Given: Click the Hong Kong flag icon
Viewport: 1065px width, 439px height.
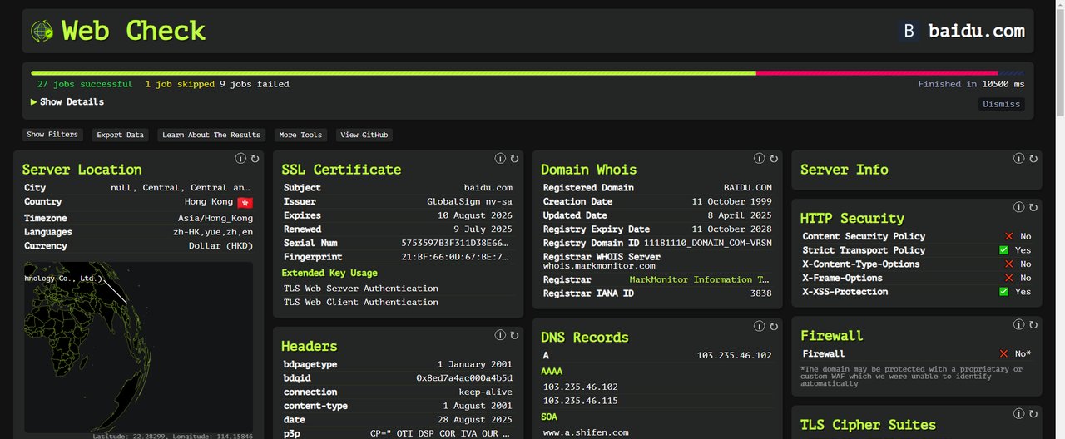Looking at the screenshot, I should (x=245, y=202).
